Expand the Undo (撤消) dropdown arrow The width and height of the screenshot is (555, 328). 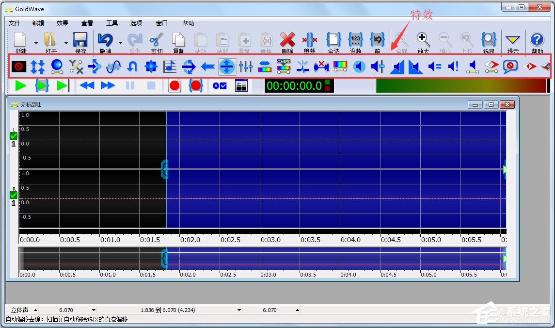[120, 43]
